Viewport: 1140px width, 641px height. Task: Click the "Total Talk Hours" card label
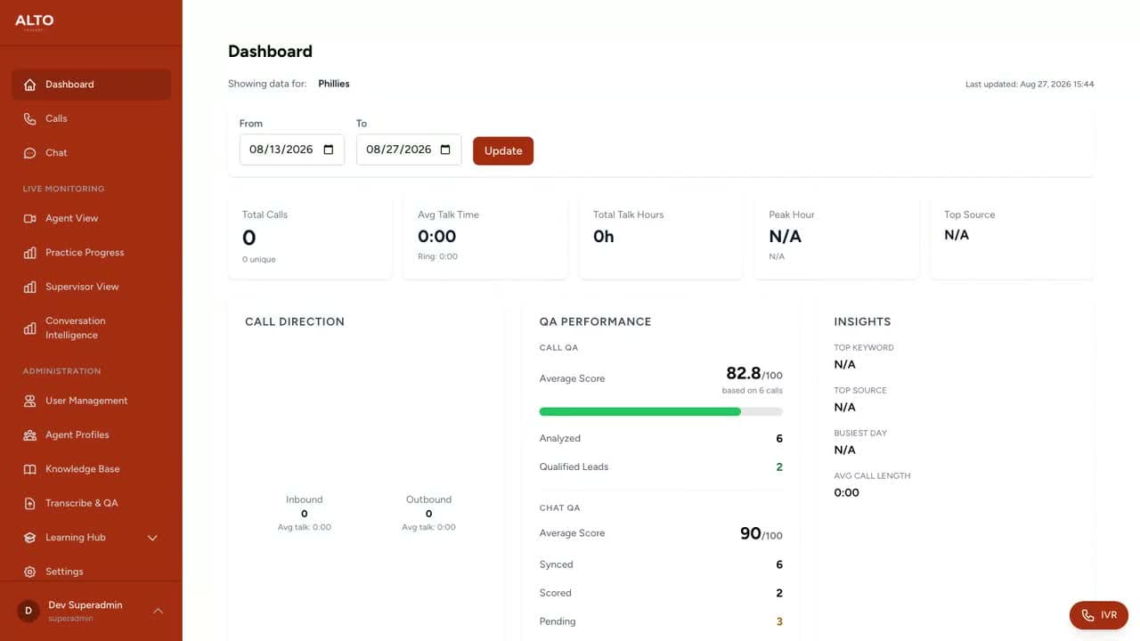pyautogui.click(x=629, y=215)
